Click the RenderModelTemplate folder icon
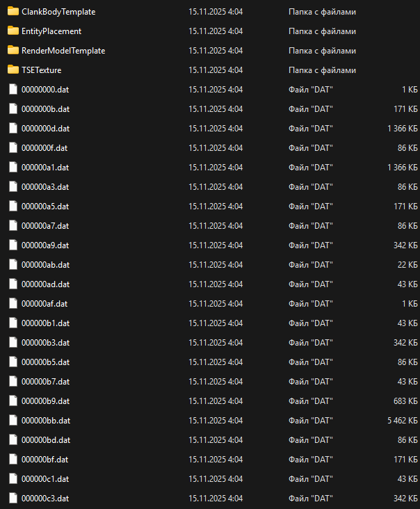Screen dimensions: 420x509 (x=13, y=51)
